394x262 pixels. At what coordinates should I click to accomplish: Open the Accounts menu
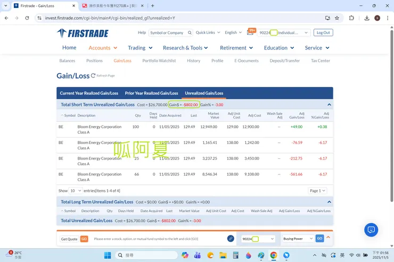(x=103, y=48)
